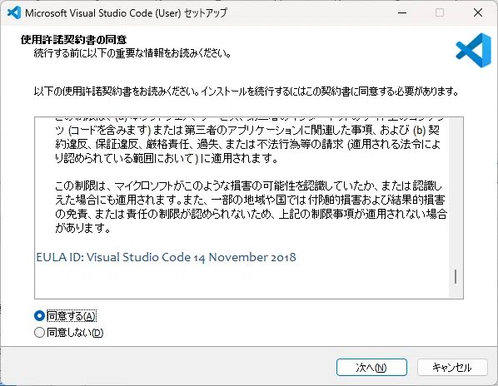Click the license text scrollbar thumb
Screen dimensions: 498x386
(x=456, y=276)
